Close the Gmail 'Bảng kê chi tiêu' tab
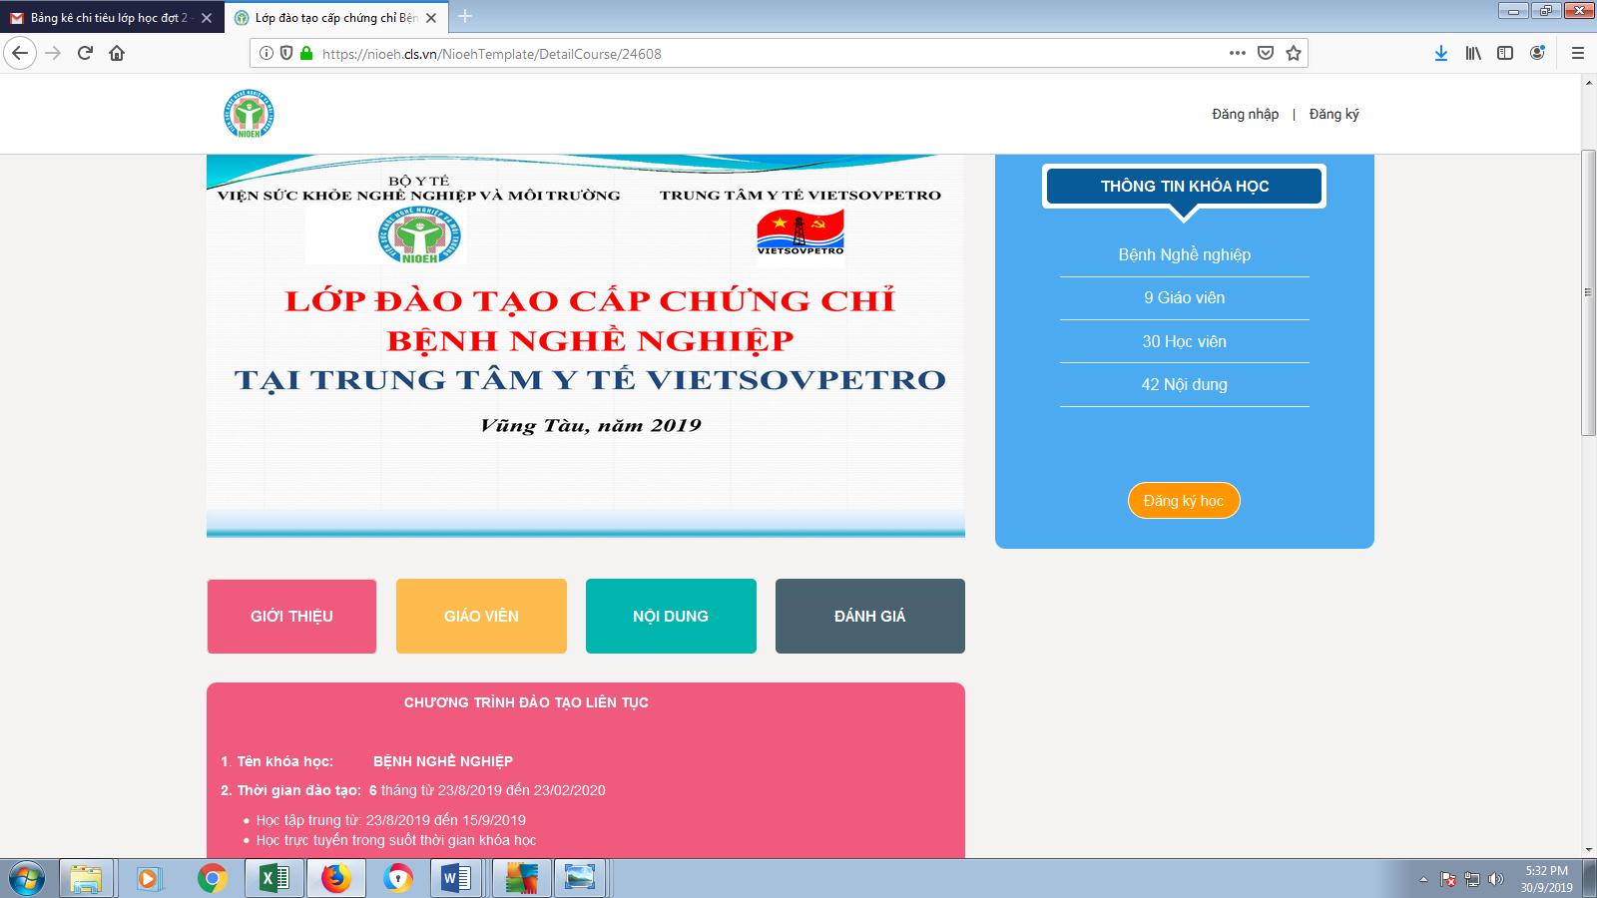The height and width of the screenshot is (898, 1597). [207, 18]
